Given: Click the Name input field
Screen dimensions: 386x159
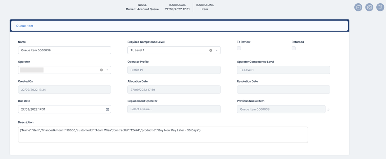Looking at the screenshot, I should tap(64, 50).
